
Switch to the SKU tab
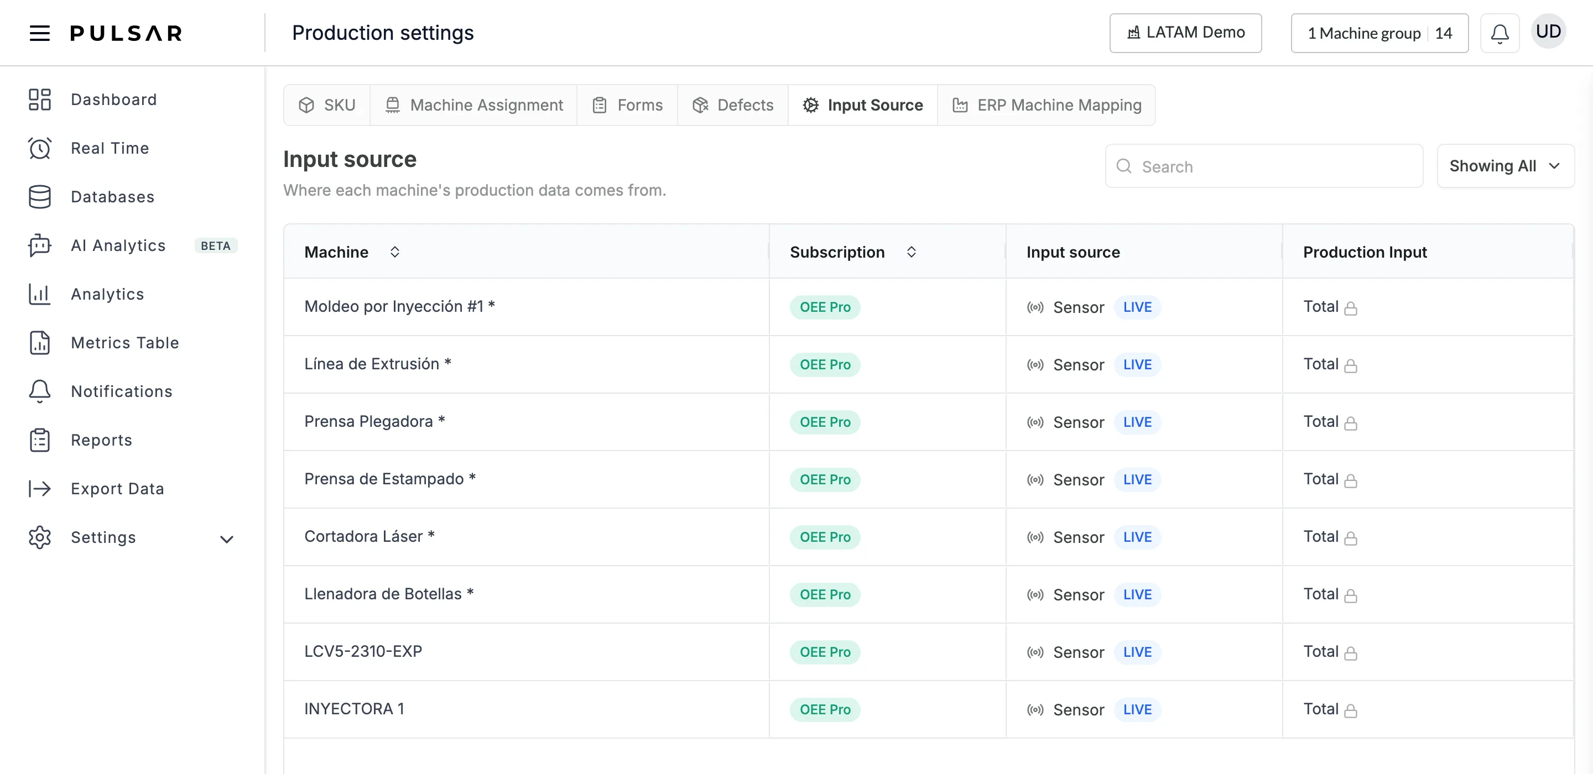[x=327, y=105]
